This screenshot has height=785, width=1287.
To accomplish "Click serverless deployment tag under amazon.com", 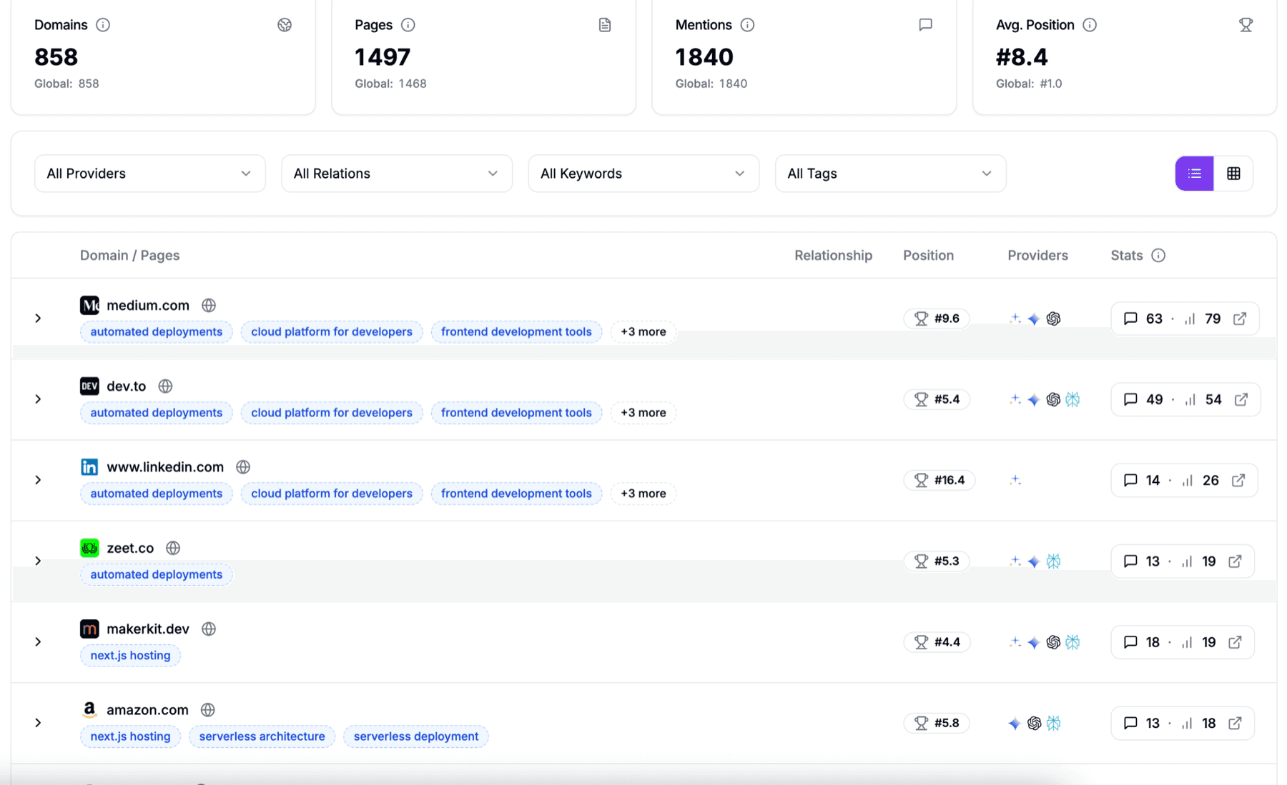I will [x=416, y=736].
